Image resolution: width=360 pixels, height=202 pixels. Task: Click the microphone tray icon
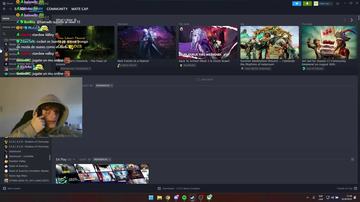314,198
